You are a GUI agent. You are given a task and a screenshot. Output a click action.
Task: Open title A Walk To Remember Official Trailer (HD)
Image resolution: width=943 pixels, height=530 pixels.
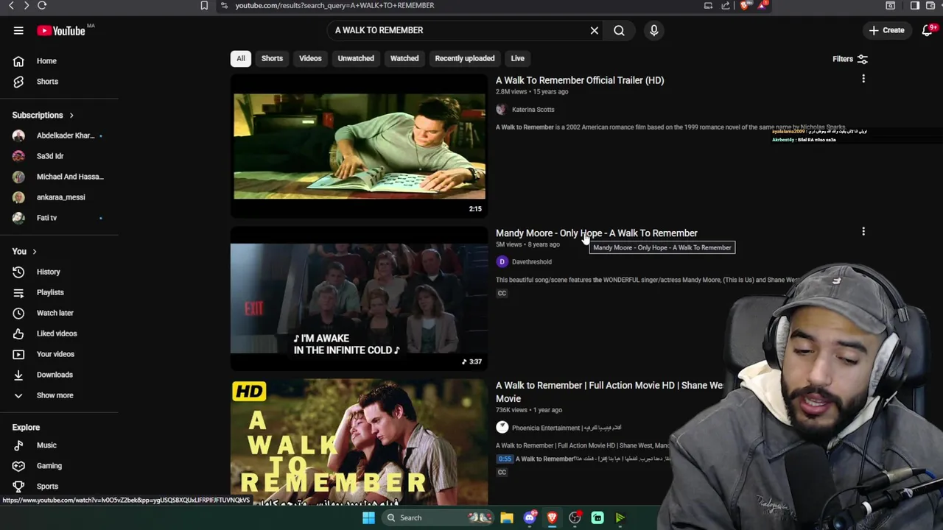coord(580,80)
